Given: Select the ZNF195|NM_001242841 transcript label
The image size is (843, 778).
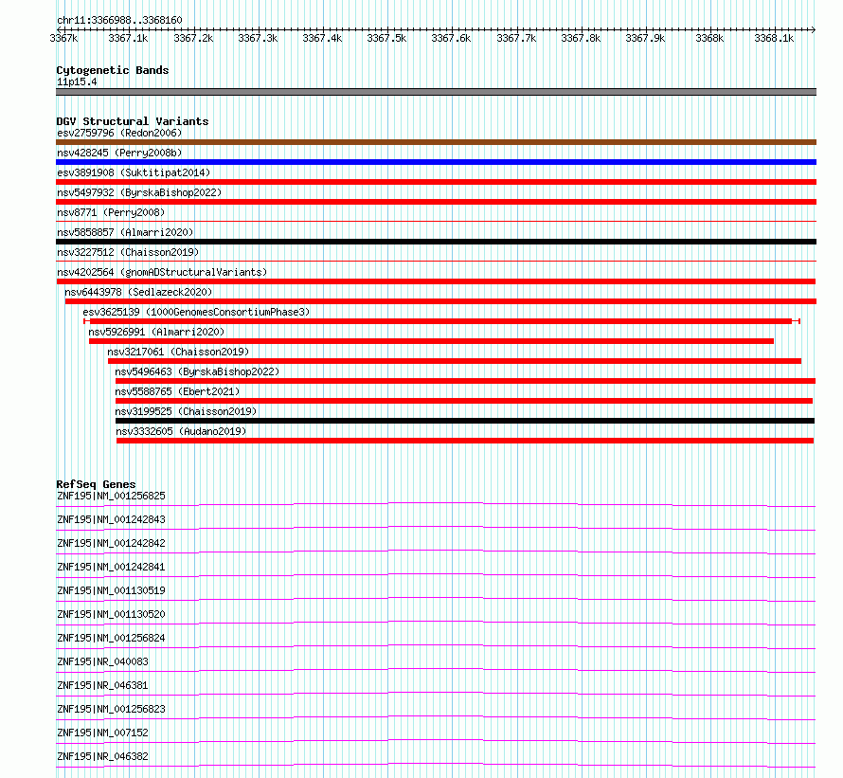Looking at the screenshot, I should tap(111, 567).
